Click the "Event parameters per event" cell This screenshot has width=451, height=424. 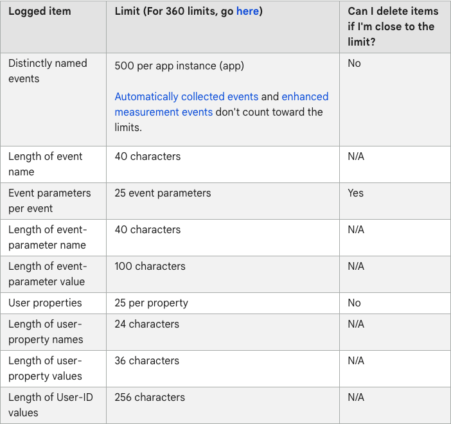point(49,200)
